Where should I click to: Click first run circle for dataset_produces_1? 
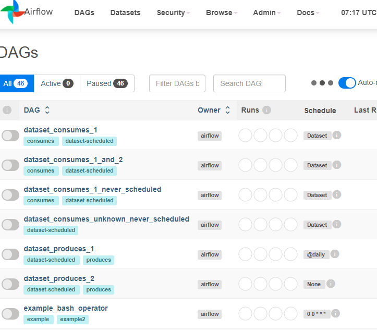[245, 254]
